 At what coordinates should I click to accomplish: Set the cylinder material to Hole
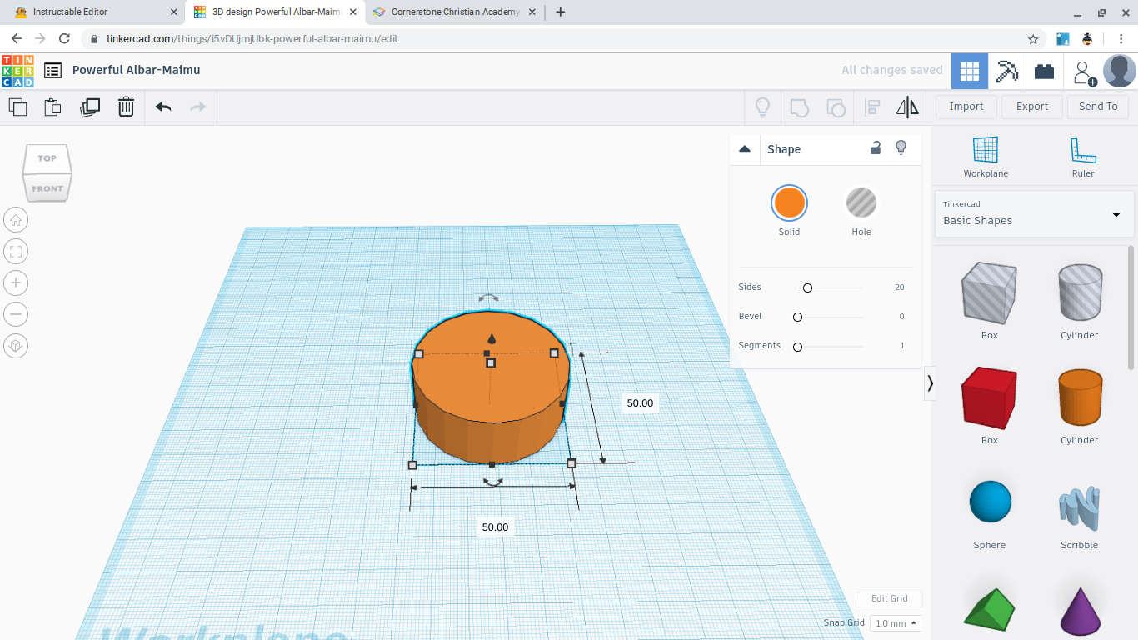coord(861,202)
